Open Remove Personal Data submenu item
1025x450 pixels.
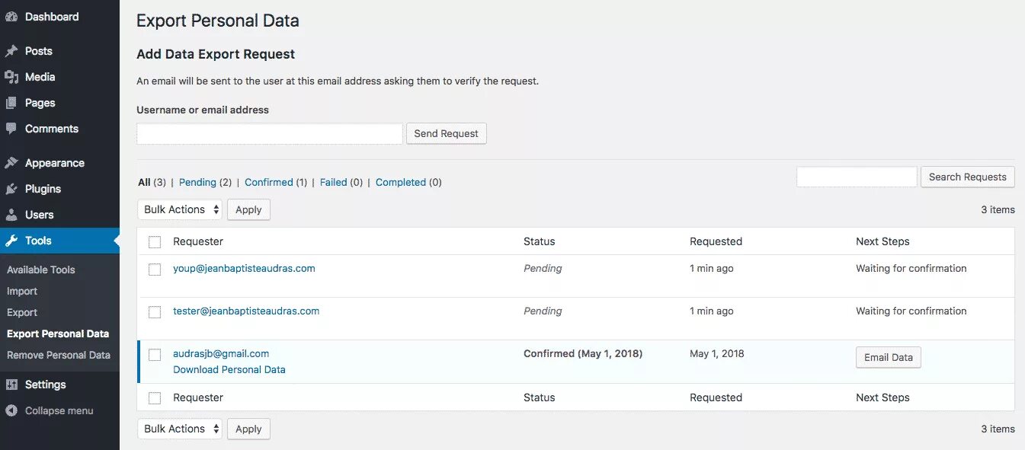59,355
